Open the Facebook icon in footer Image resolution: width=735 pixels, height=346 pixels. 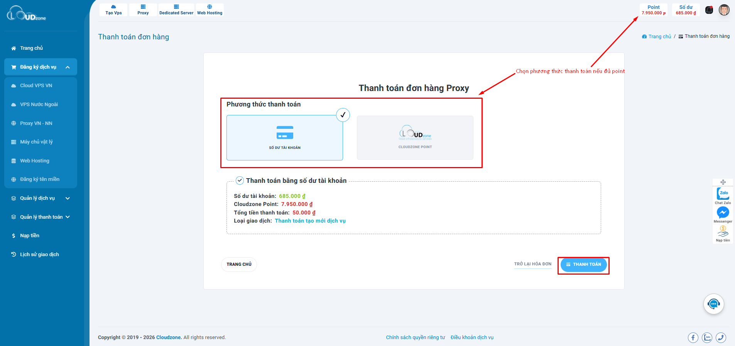pos(693,338)
